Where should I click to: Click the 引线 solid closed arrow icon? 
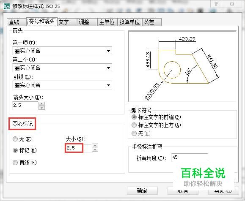coord(17,85)
